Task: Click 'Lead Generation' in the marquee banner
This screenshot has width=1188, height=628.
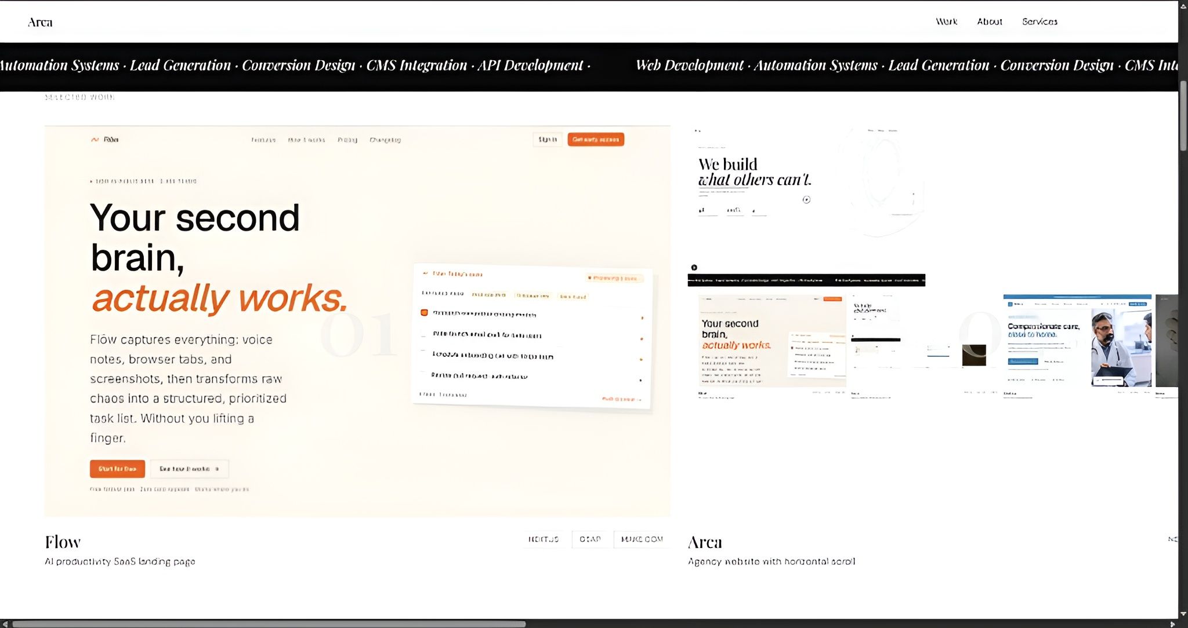Action: tap(180, 65)
